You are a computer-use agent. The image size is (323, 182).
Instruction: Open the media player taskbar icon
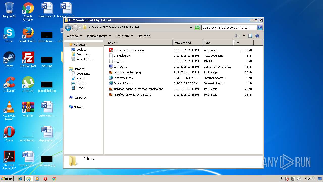pyautogui.click(x=37, y=179)
